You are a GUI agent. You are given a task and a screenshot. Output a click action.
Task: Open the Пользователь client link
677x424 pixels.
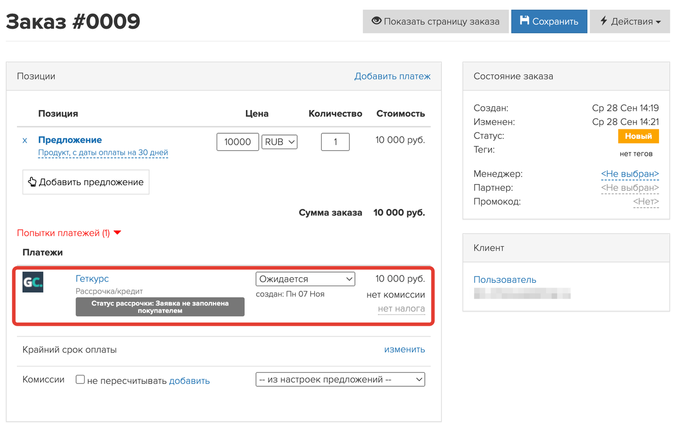pyautogui.click(x=505, y=279)
